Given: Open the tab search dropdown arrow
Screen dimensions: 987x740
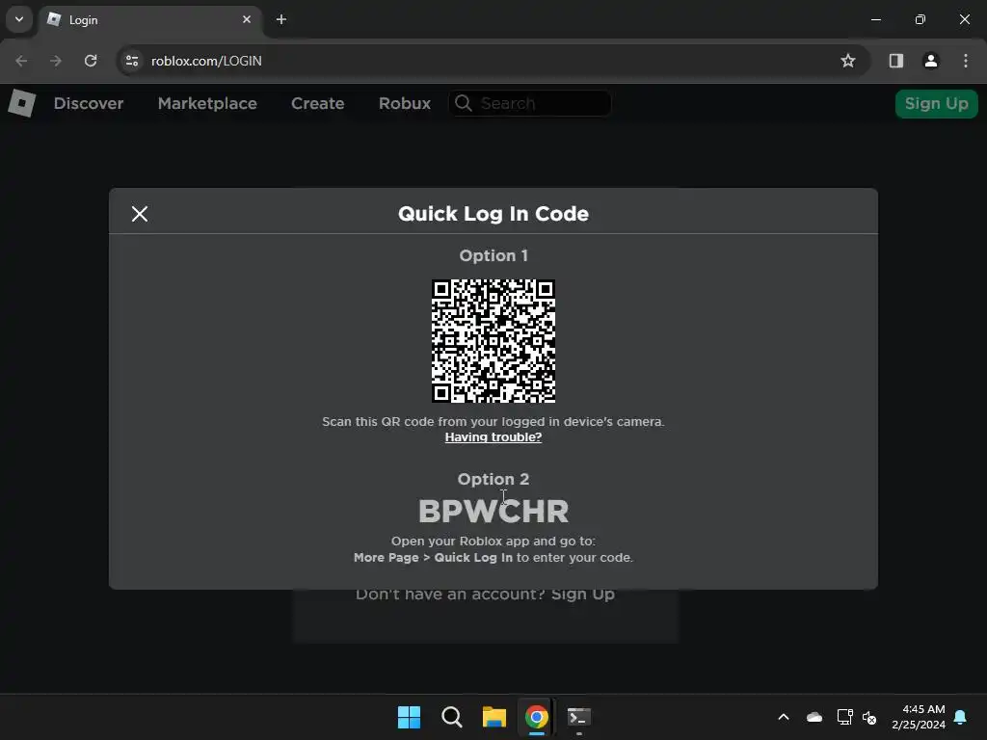Looking at the screenshot, I should (x=19, y=19).
